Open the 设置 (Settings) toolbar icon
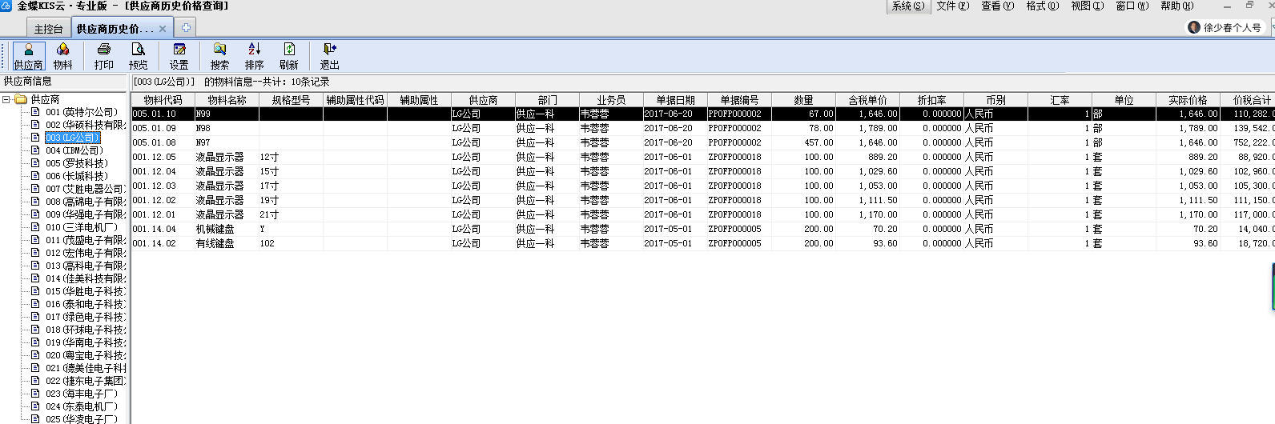This screenshot has height=424, width=1275. pos(179,56)
